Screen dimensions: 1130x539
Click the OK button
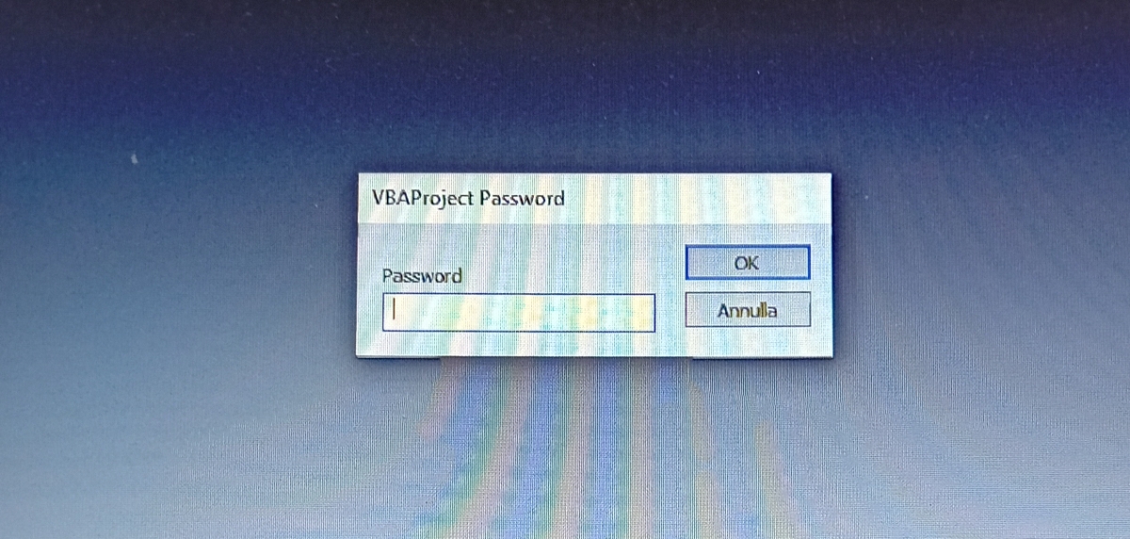[x=747, y=263]
